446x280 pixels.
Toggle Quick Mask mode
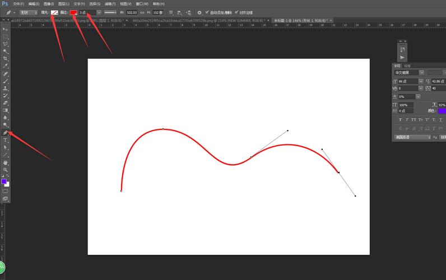tap(5, 192)
